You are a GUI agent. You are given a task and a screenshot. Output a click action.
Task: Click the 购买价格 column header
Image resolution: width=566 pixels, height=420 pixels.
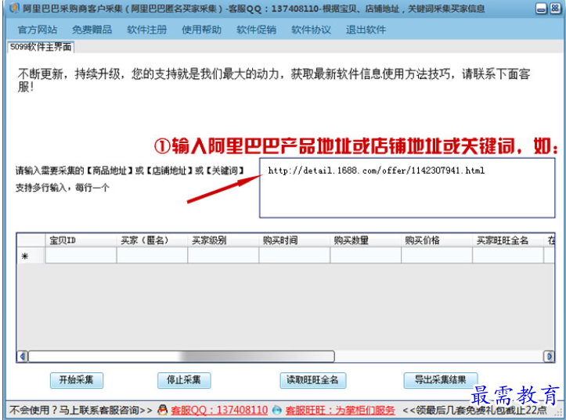point(436,240)
